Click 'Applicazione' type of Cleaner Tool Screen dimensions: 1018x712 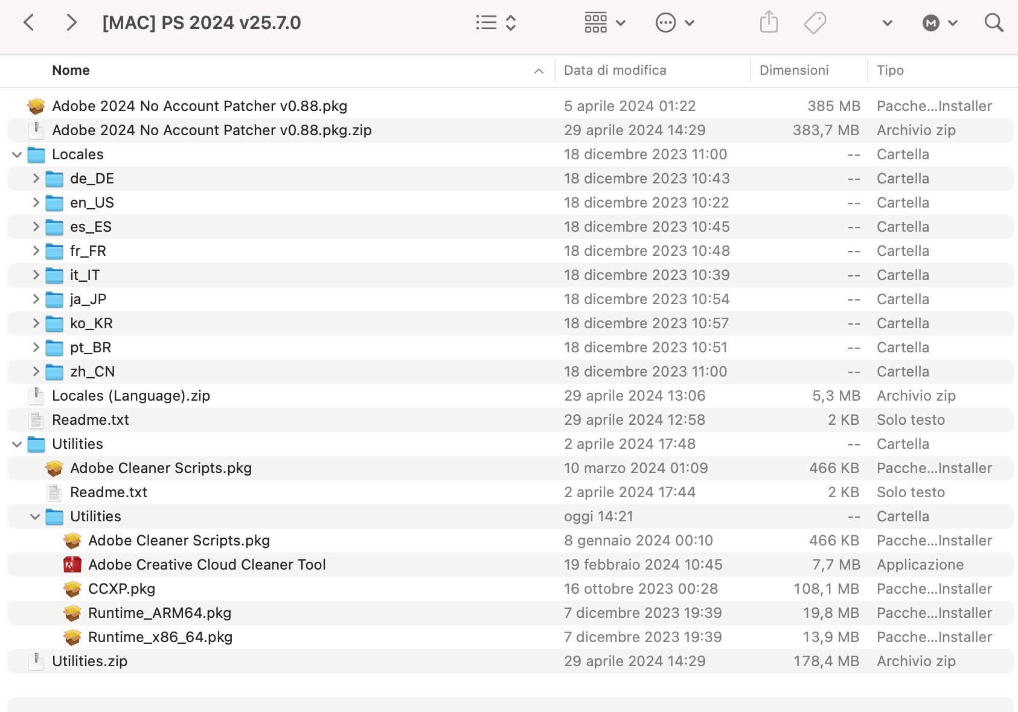click(920, 565)
